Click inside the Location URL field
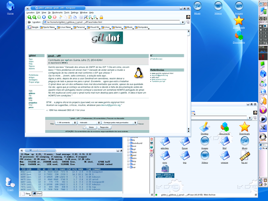 [x=112, y=22]
